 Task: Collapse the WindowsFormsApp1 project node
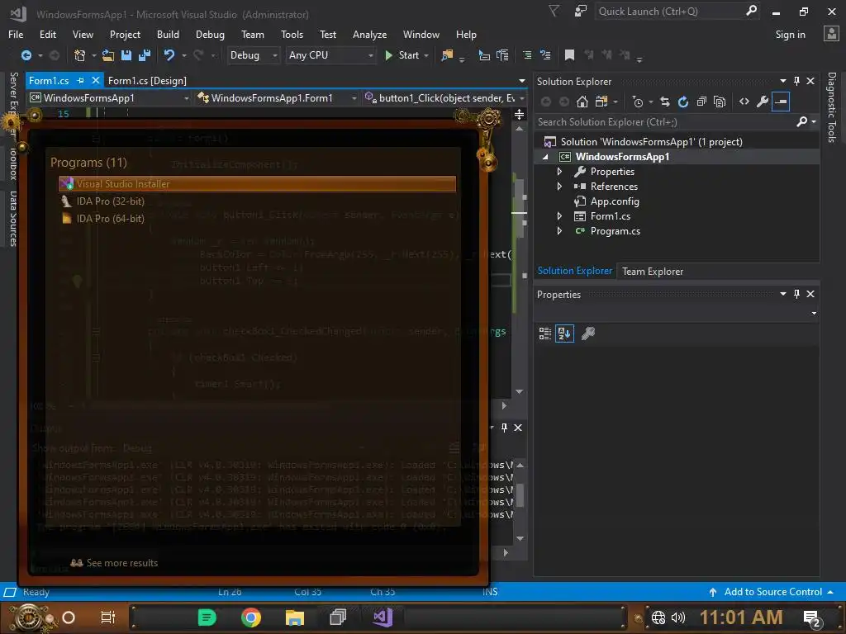[545, 157]
